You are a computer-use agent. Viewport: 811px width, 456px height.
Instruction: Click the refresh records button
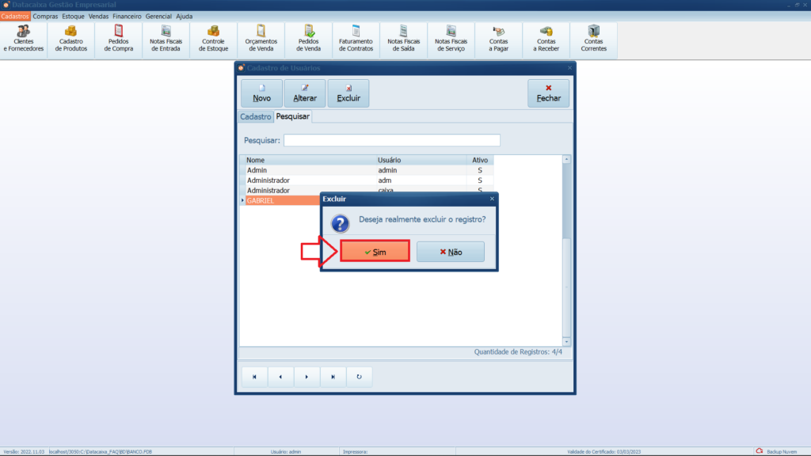pyautogui.click(x=359, y=377)
